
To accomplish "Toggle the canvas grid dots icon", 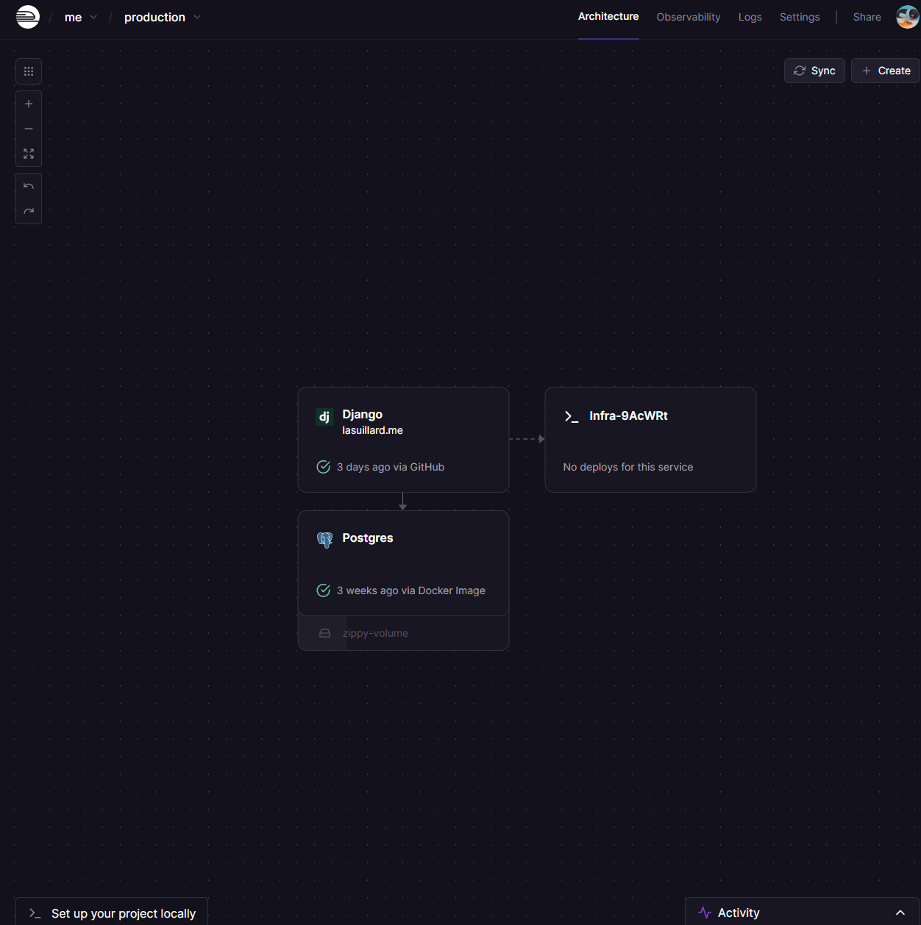I will (29, 71).
